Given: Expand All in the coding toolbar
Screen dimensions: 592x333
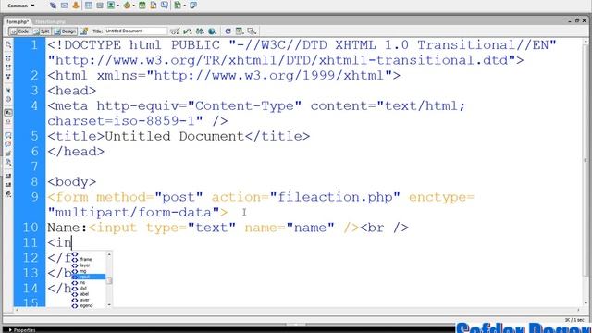Looking at the screenshot, I should (x=8, y=76).
